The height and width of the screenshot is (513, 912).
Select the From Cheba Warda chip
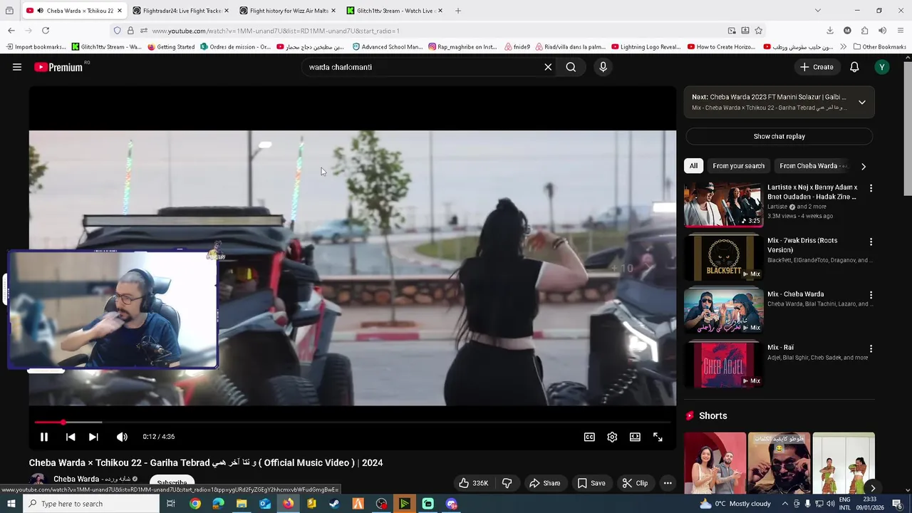[812, 166]
